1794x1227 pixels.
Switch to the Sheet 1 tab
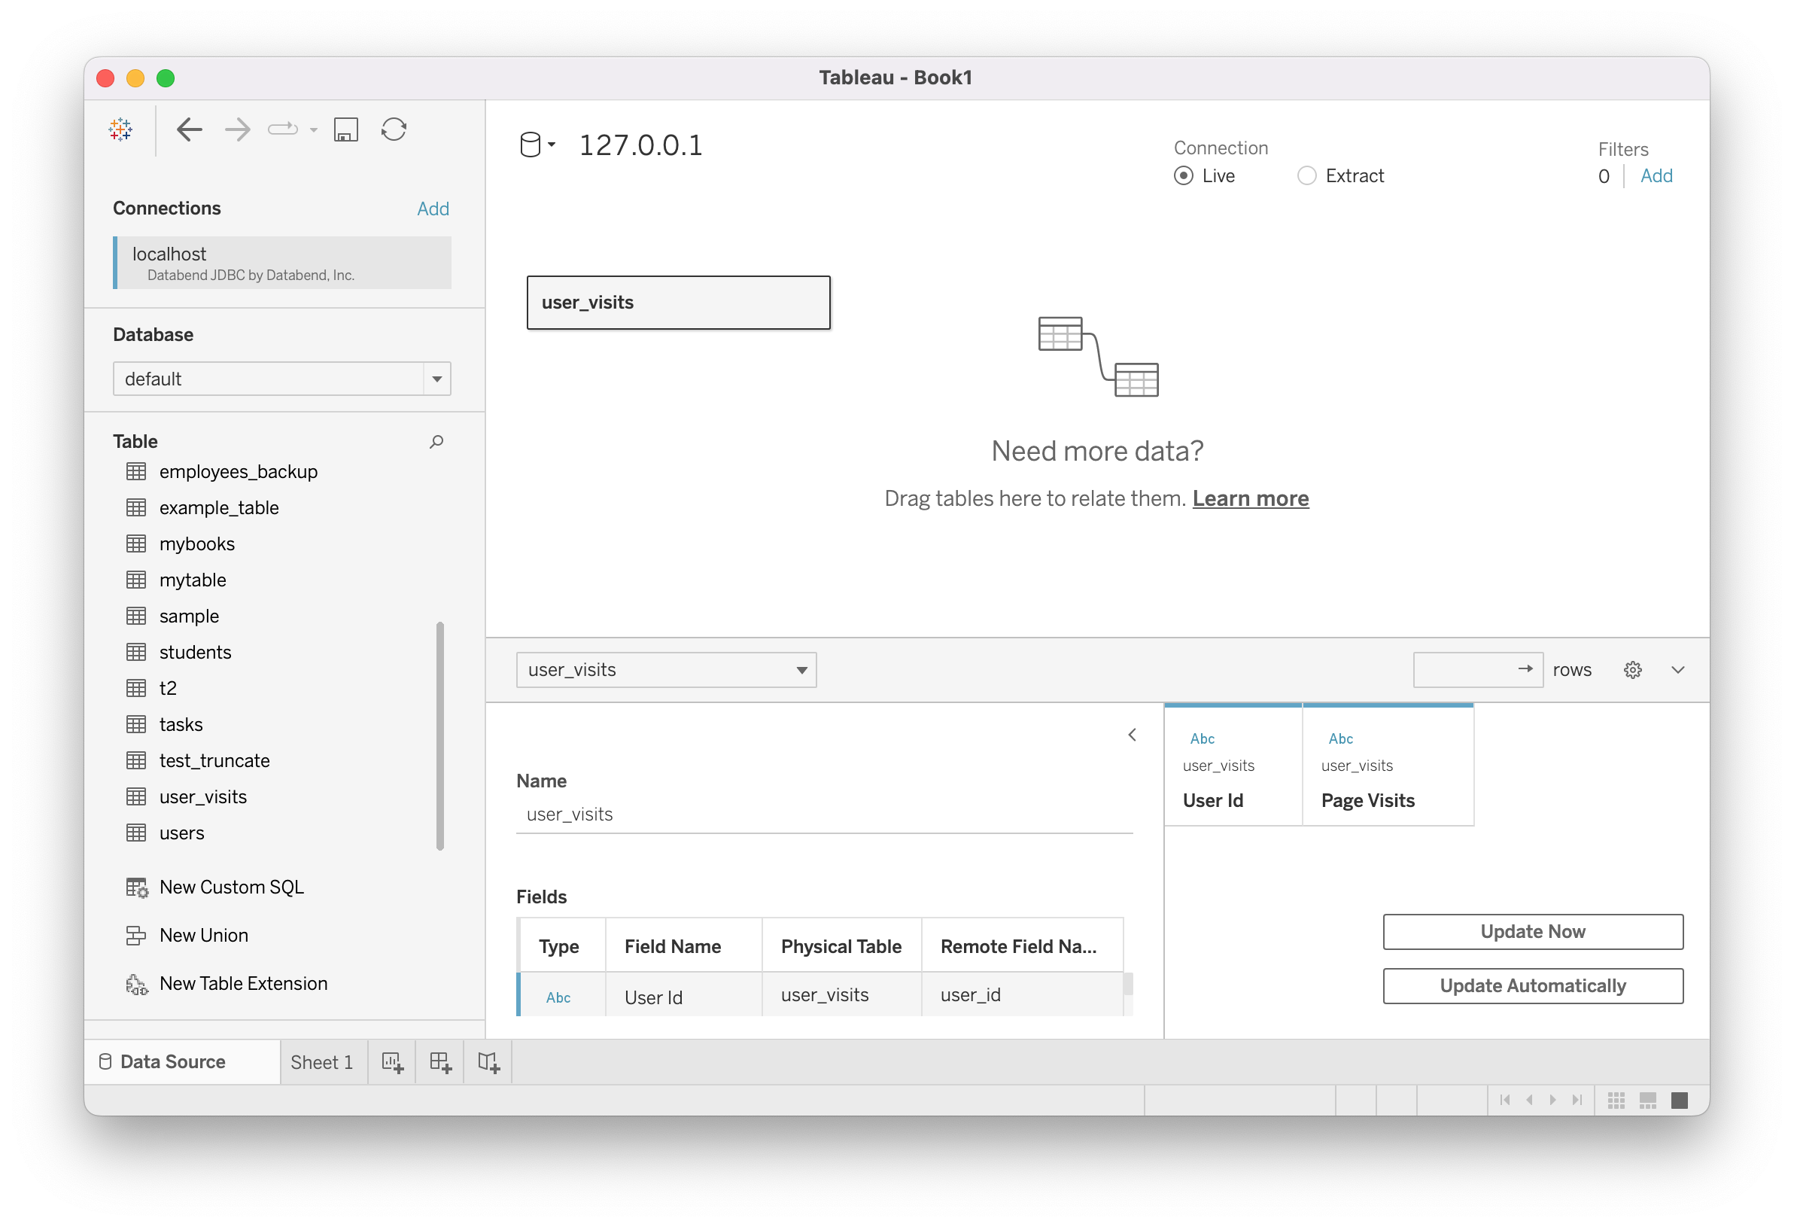point(322,1063)
